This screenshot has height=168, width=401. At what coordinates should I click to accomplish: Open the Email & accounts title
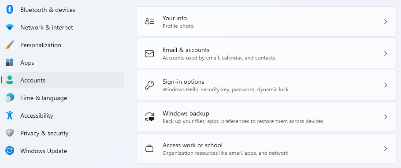pos(186,50)
